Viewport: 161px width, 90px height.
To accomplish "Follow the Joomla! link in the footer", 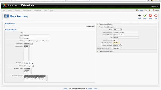I will click(65, 89).
